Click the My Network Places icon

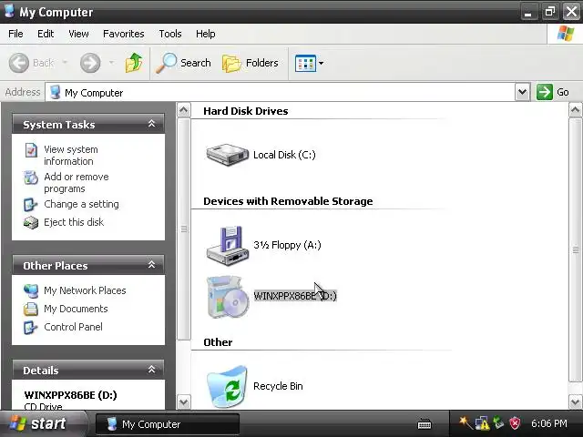click(31, 291)
